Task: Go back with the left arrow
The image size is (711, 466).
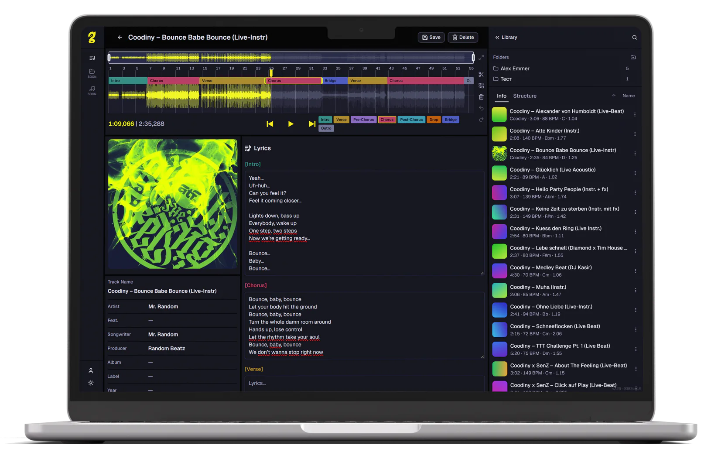Action: pos(120,38)
